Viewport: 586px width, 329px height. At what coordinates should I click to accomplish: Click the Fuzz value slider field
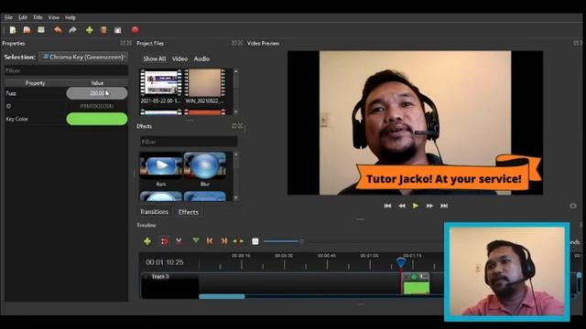click(x=97, y=93)
